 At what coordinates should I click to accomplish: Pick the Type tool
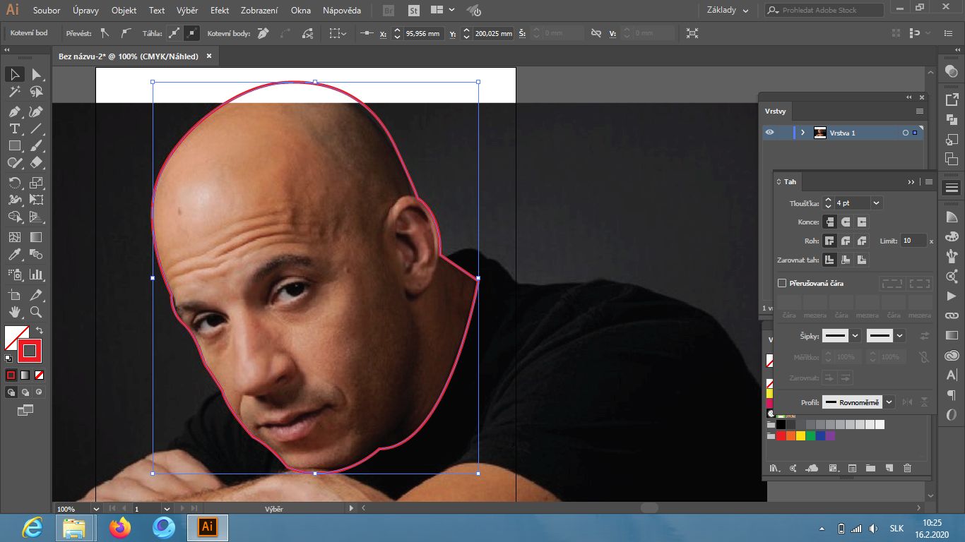click(x=14, y=128)
